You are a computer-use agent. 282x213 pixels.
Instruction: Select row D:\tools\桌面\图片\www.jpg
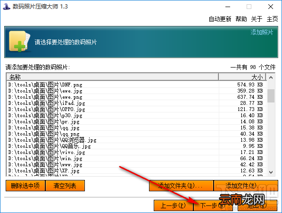point(136,164)
